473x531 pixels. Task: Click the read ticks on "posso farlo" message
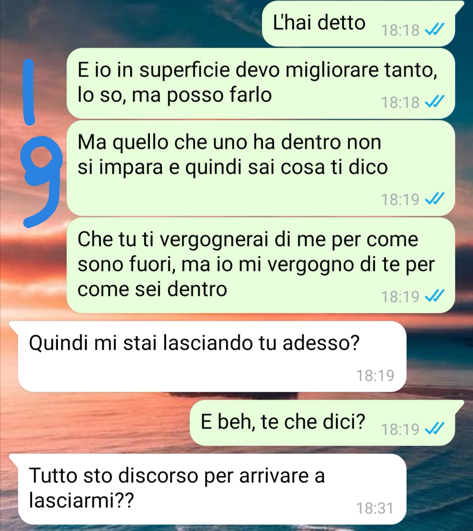tap(435, 102)
